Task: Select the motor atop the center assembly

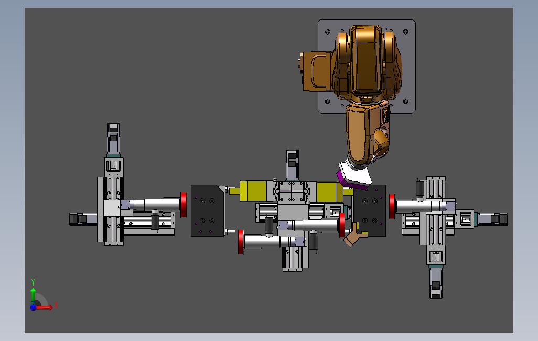Action: coord(292,165)
